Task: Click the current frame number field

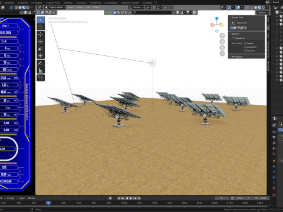Action: [222, 198]
